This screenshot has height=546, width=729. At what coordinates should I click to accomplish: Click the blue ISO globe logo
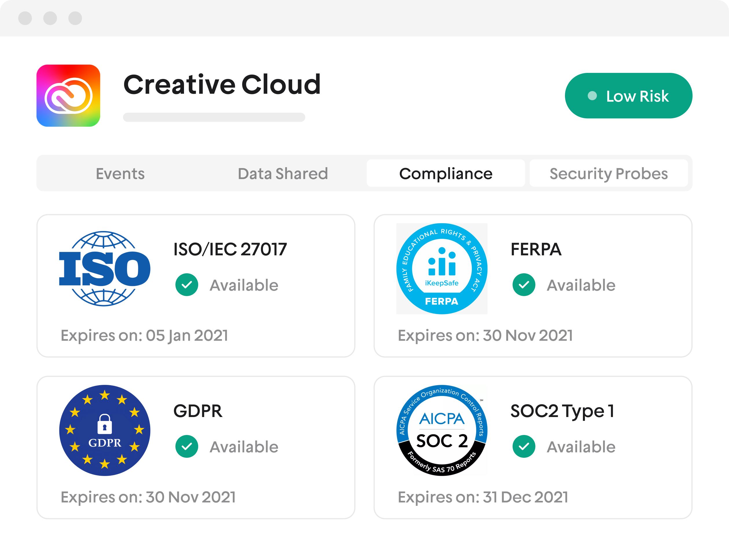(104, 269)
